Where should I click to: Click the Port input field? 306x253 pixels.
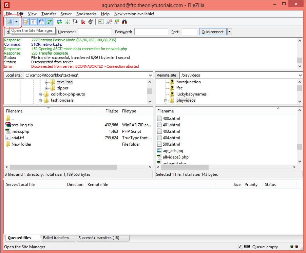(189, 32)
